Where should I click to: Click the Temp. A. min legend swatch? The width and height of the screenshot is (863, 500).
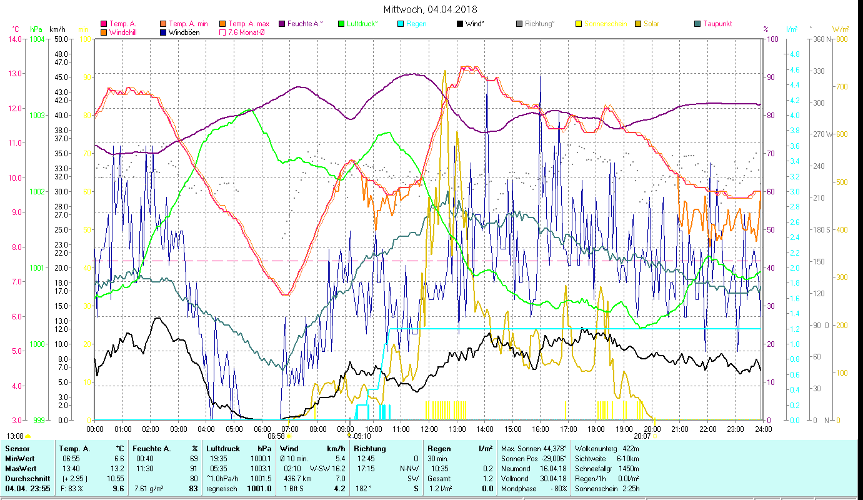tap(162, 24)
